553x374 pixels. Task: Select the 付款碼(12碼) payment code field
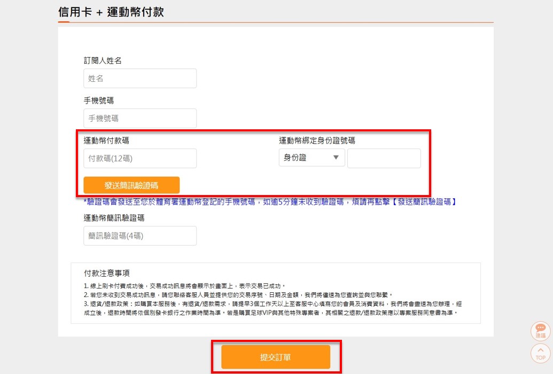[140, 158]
